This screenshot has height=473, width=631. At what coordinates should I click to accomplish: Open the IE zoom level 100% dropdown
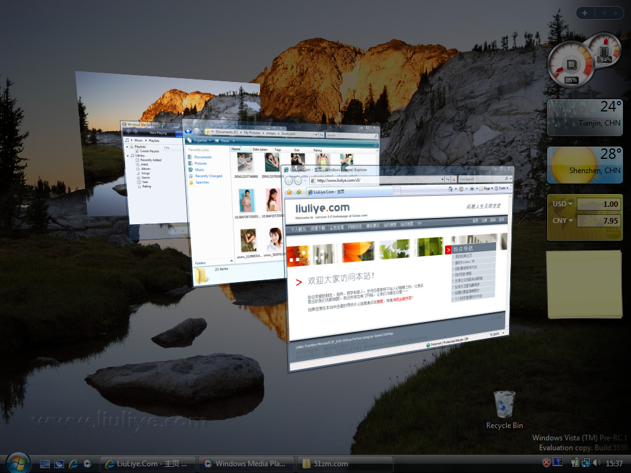[499, 333]
